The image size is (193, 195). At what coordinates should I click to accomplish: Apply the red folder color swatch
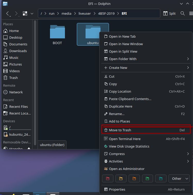108,178
